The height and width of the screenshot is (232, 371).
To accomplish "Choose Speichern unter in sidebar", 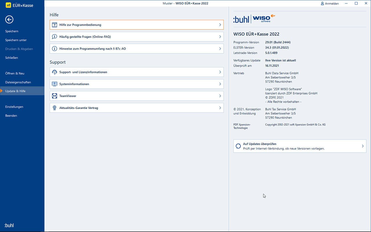I will coord(22,40).
